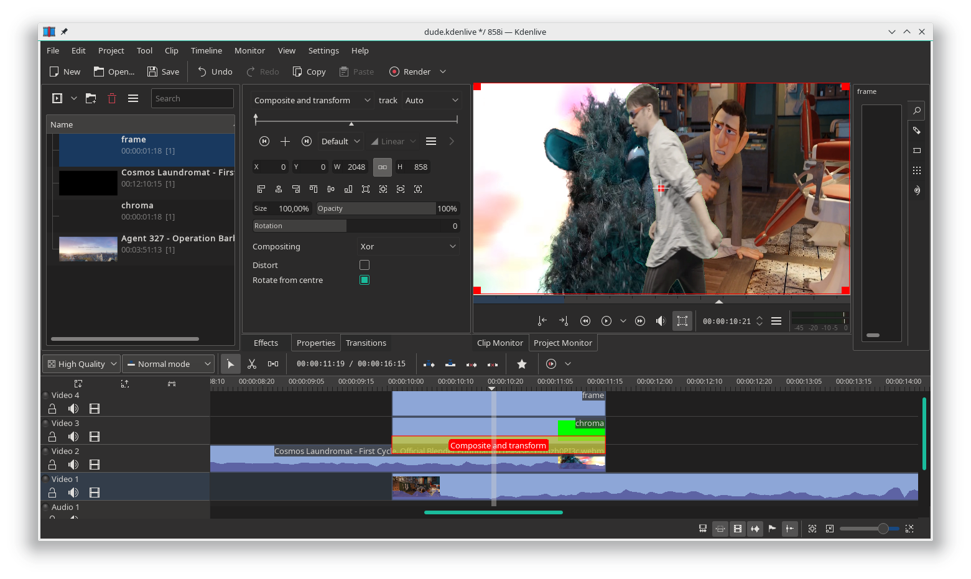Click the preview render icon in timeline toolbar
The height and width of the screenshot is (579, 971).
pyautogui.click(x=551, y=364)
